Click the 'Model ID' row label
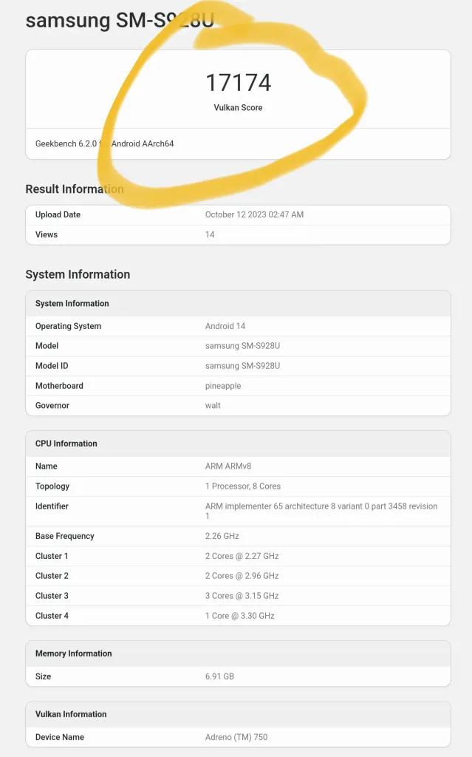This screenshot has height=757, width=472. 52,366
